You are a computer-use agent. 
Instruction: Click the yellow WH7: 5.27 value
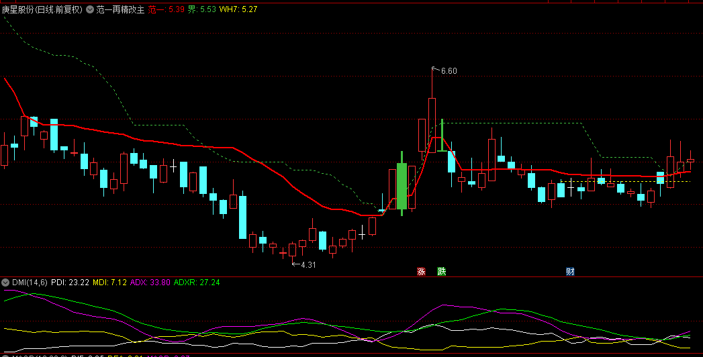pos(238,9)
